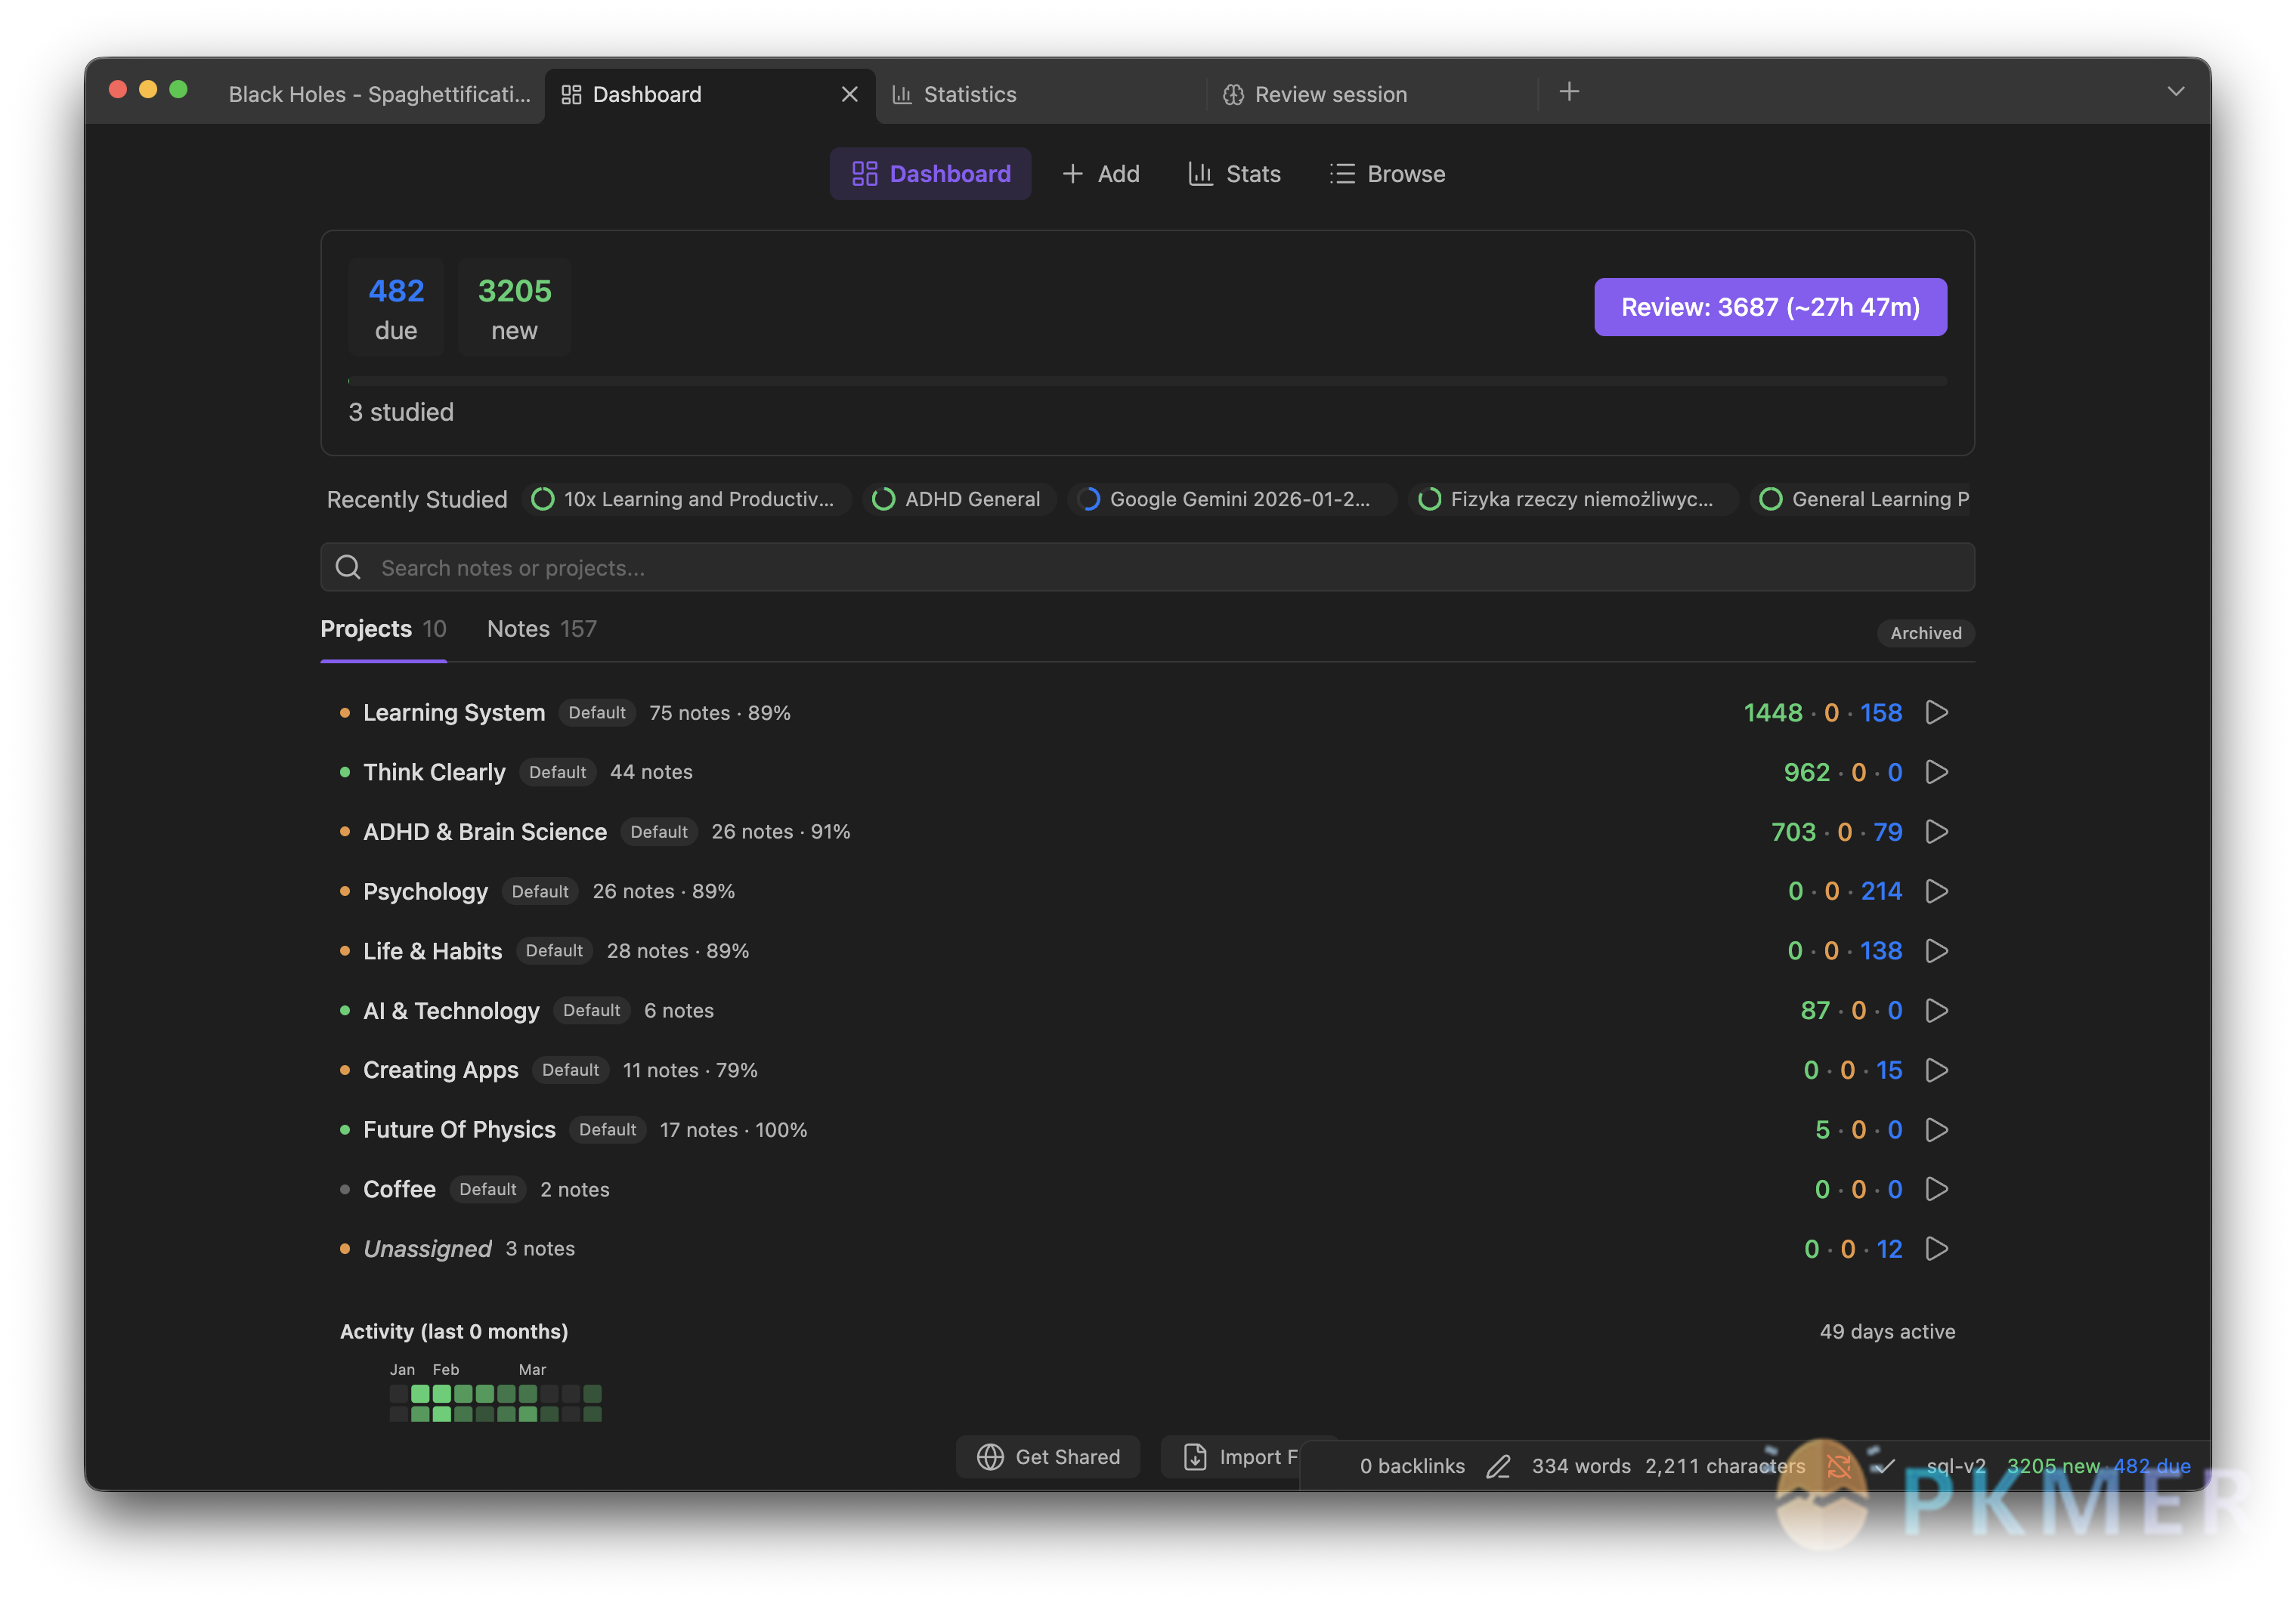Click 334 words in status bar
This screenshot has width=2296, height=1603.
click(x=1581, y=1466)
